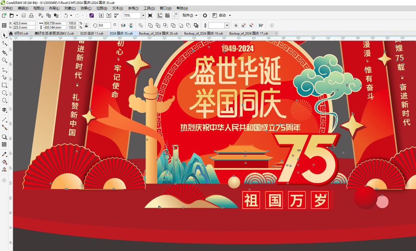Click the plus button to add document tab
This screenshot has height=251, width=416.
coord(276,33)
